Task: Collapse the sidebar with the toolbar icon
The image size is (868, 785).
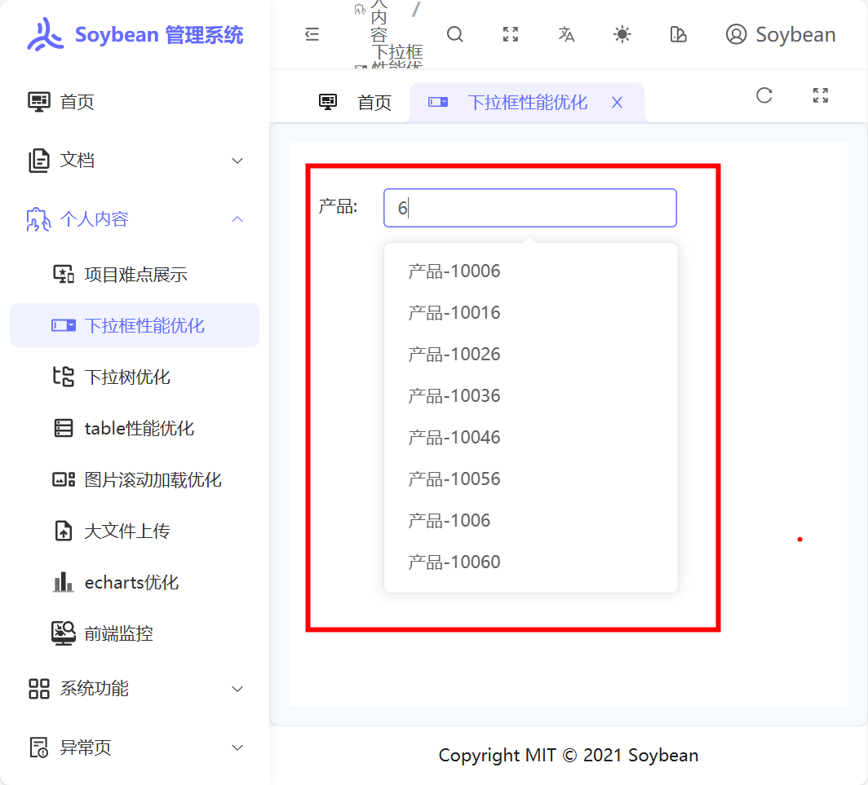Action: pos(312,34)
